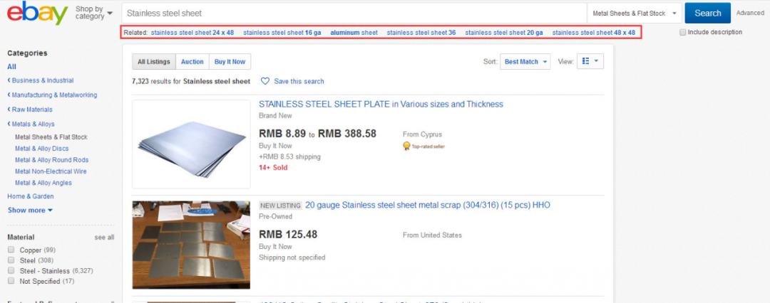Open the Shop by category dropdown

pos(94,13)
